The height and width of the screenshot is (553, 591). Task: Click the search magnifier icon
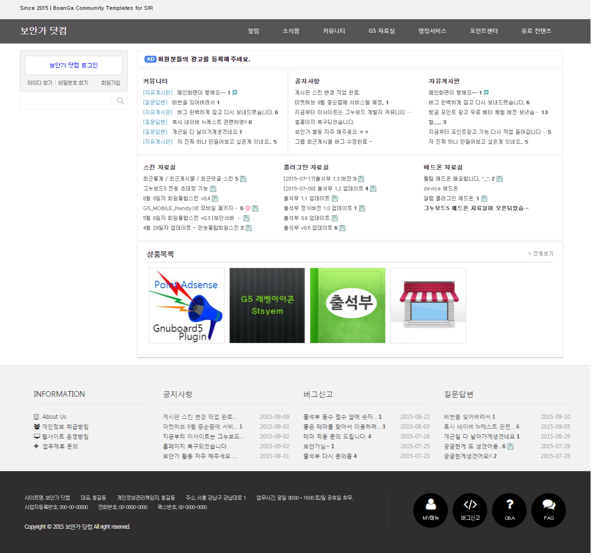120,101
